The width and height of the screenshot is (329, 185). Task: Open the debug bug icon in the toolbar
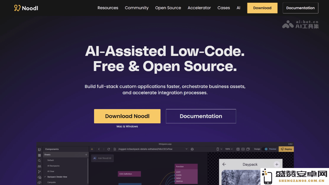tap(192, 149)
